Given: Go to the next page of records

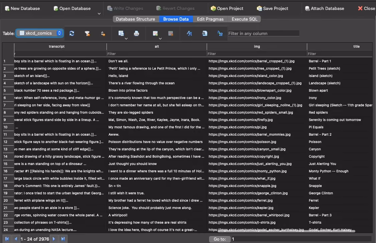Looking at the screenshot, I should [54, 239].
